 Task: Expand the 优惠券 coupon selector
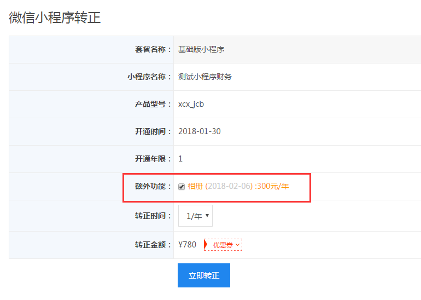pos(223,245)
